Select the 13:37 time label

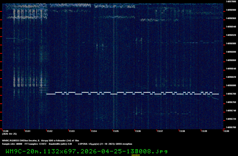pyautogui.click(x=160, y=131)
